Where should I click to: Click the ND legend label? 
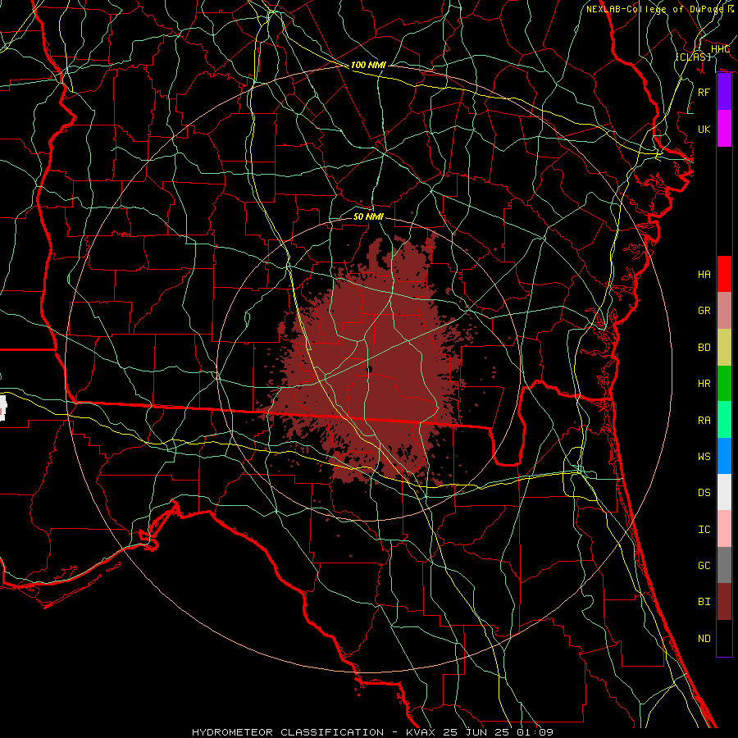click(704, 639)
